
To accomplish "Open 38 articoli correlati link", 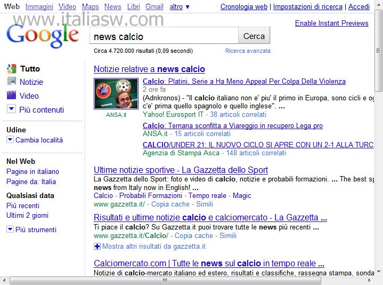I will tap(238, 114).
